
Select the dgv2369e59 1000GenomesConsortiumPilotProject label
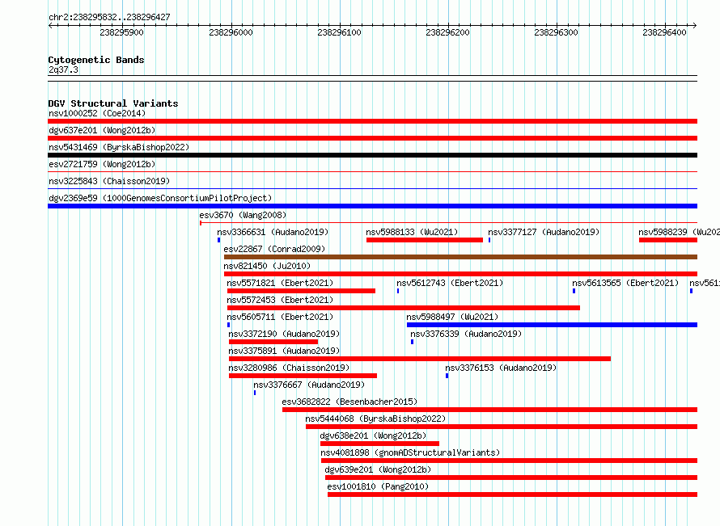pyautogui.click(x=160, y=198)
